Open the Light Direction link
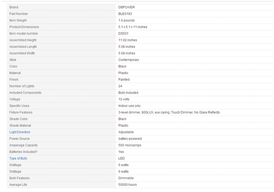 (20, 132)
